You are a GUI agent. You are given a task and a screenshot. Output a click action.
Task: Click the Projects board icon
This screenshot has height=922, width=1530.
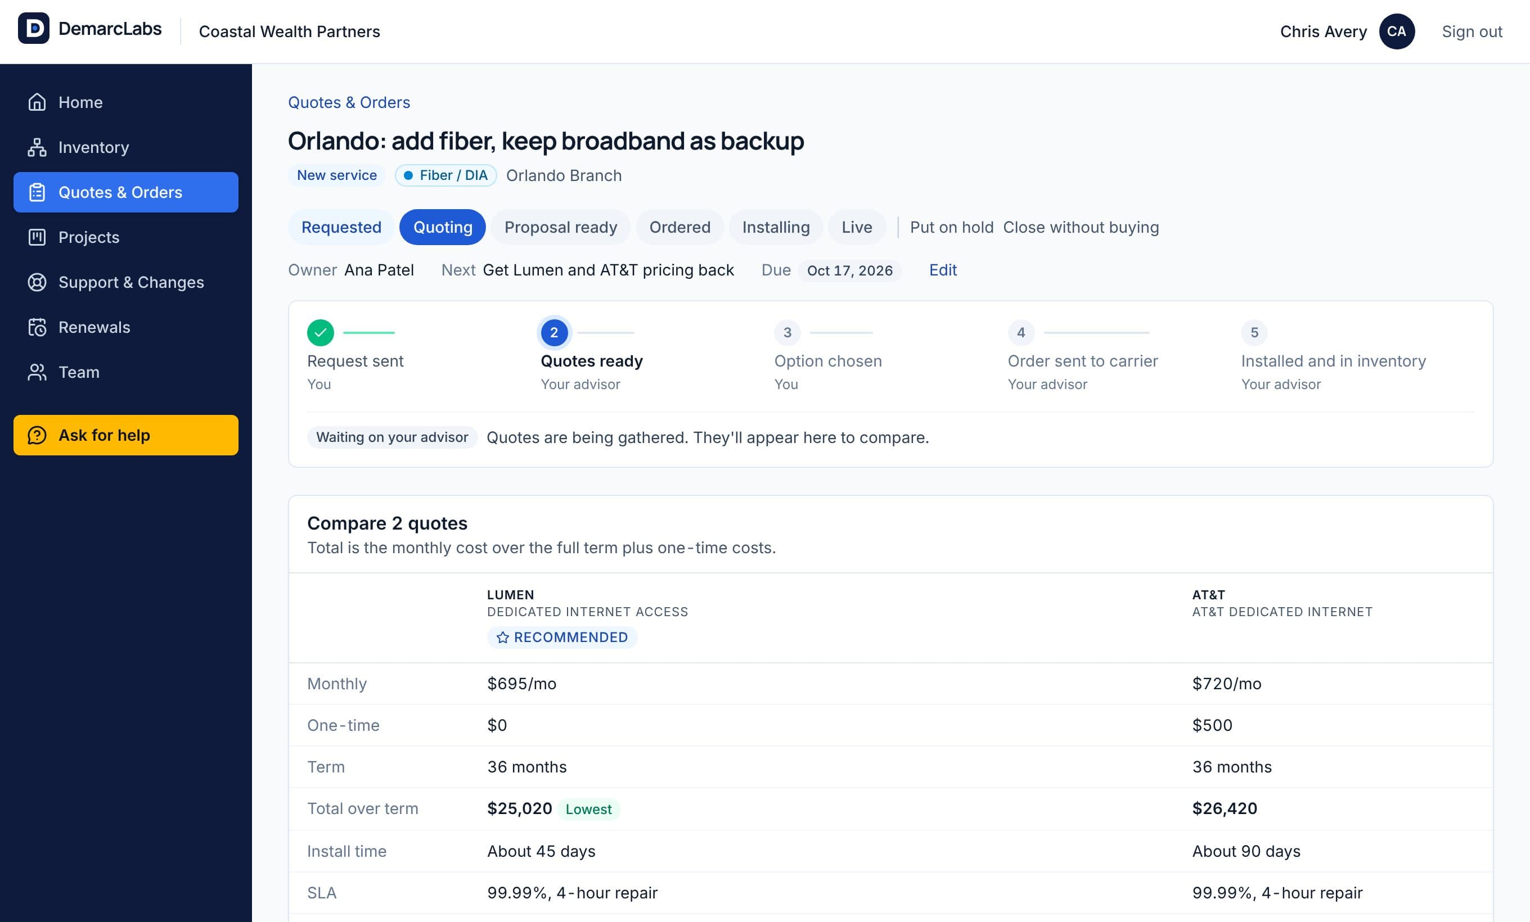pos(37,237)
